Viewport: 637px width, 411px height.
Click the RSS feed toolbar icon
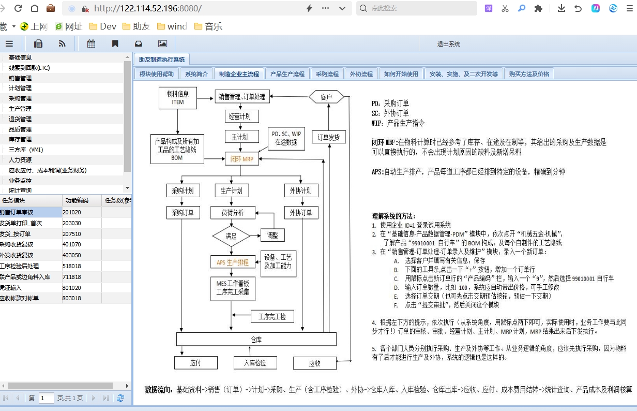pos(62,44)
